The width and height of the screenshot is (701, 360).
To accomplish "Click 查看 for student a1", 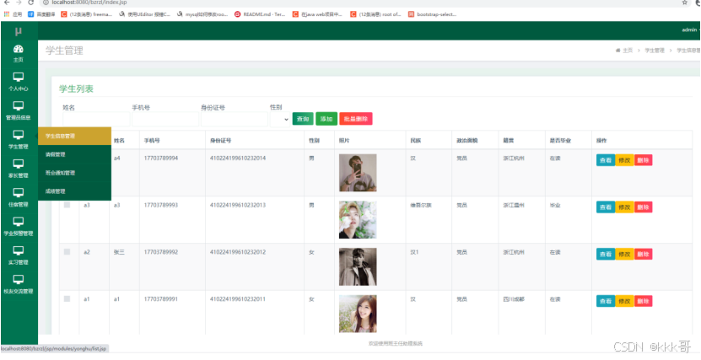I will pos(606,301).
